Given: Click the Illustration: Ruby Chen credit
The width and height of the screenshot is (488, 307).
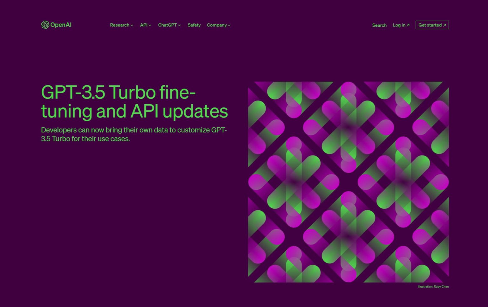Looking at the screenshot, I should tap(433, 287).
